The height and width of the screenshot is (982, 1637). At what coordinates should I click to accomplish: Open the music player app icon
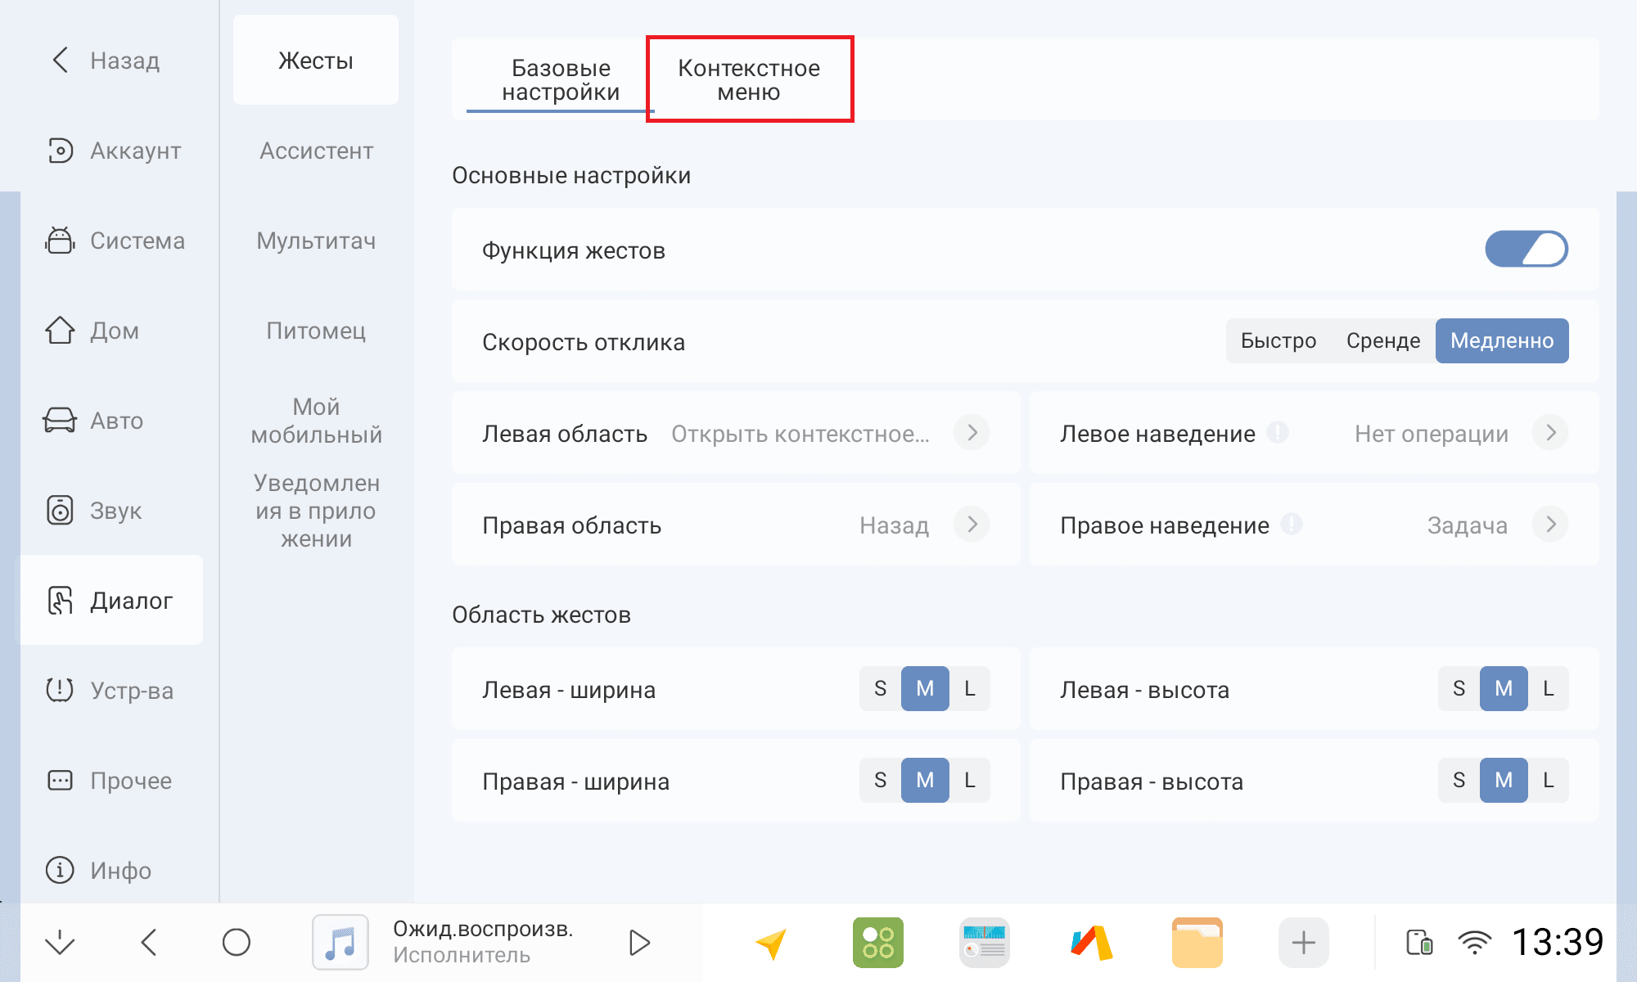(340, 942)
